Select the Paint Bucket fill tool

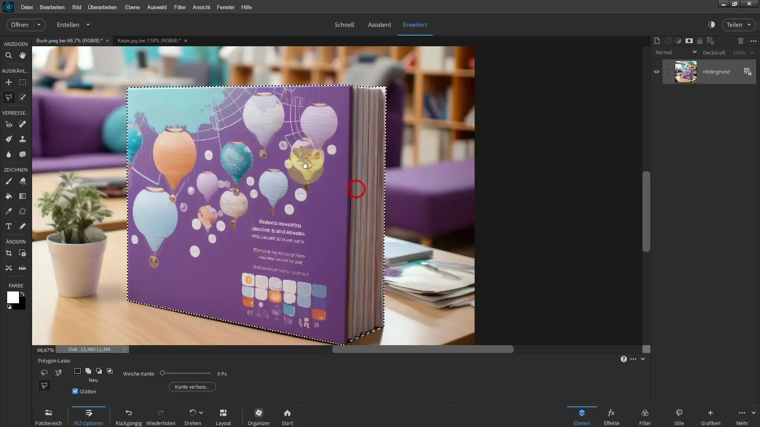[8, 196]
